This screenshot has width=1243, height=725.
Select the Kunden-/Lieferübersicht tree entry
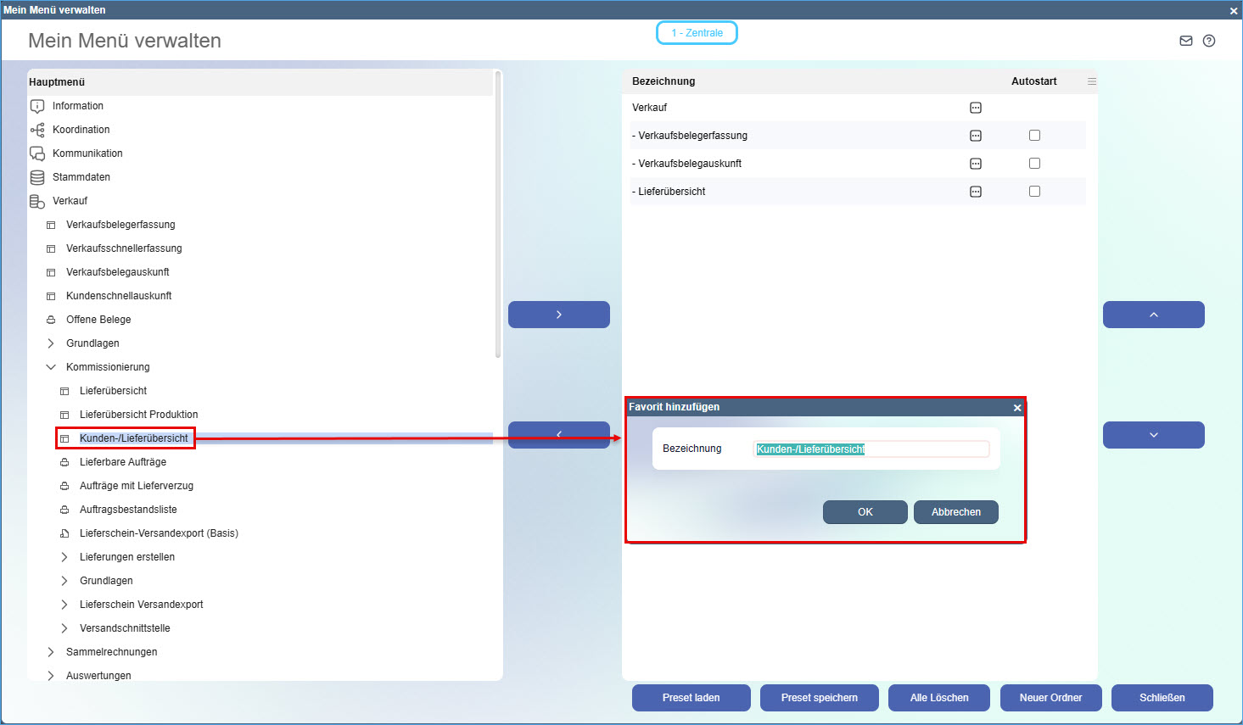tap(134, 438)
